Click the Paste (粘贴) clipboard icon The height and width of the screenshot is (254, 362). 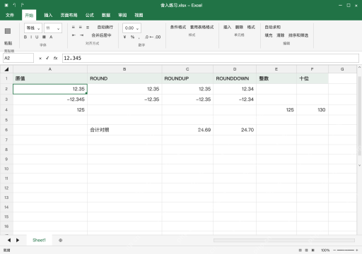tap(8, 31)
